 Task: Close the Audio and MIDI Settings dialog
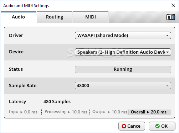point(173,5)
